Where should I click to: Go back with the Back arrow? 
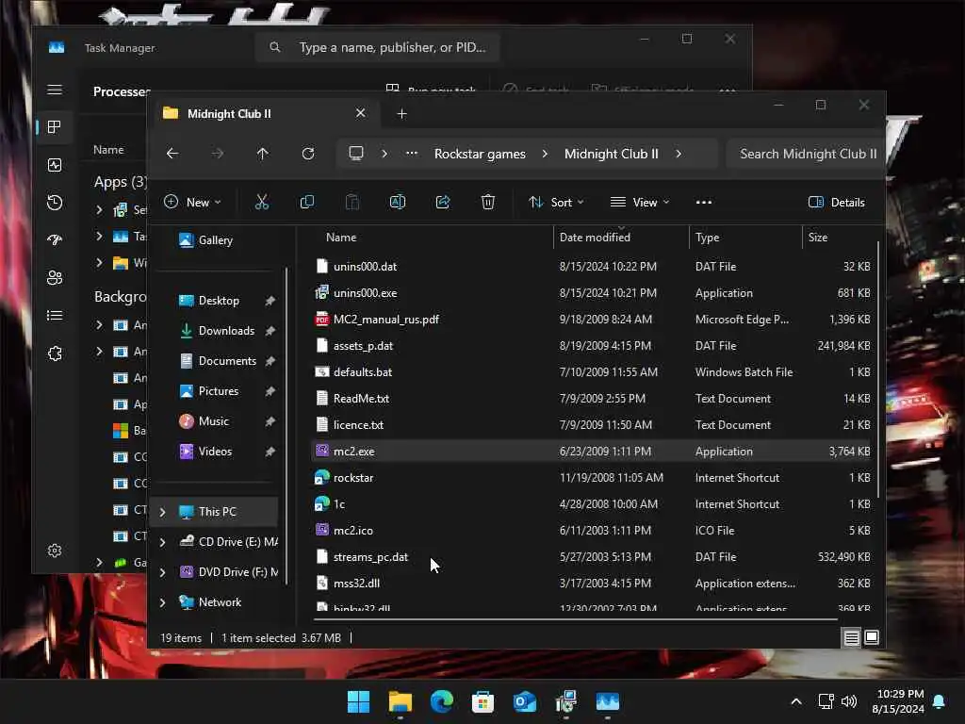tap(172, 154)
